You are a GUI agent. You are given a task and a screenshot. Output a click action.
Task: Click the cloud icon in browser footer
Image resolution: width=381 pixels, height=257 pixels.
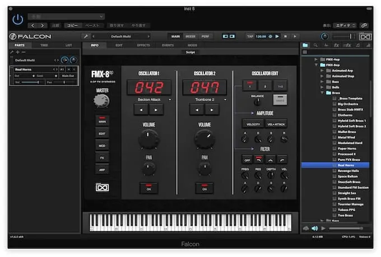tap(306, 228)
